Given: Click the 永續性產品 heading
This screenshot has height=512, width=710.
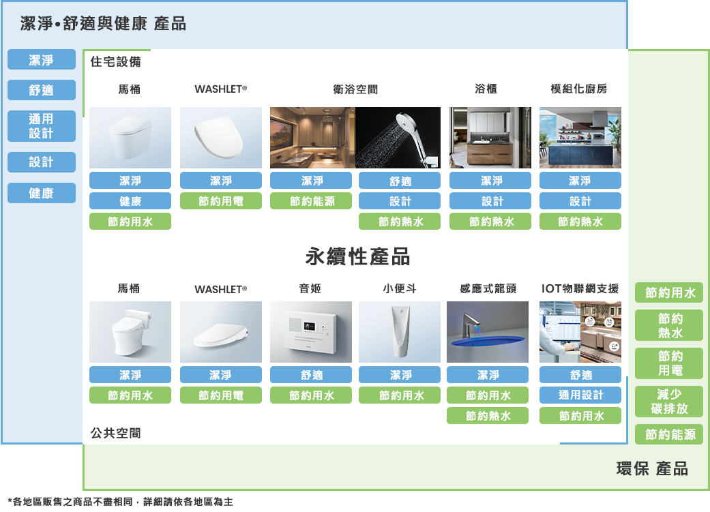Looking at the screenshot, I should [358, 257].
